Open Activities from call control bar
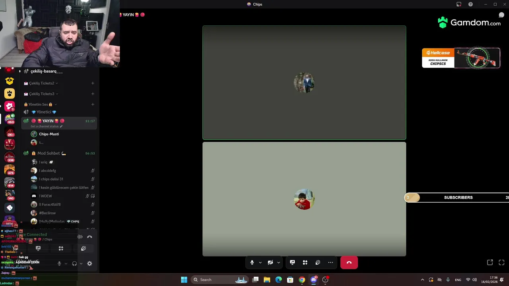Screen dimensions: 509x286 (x=305, y=263)
